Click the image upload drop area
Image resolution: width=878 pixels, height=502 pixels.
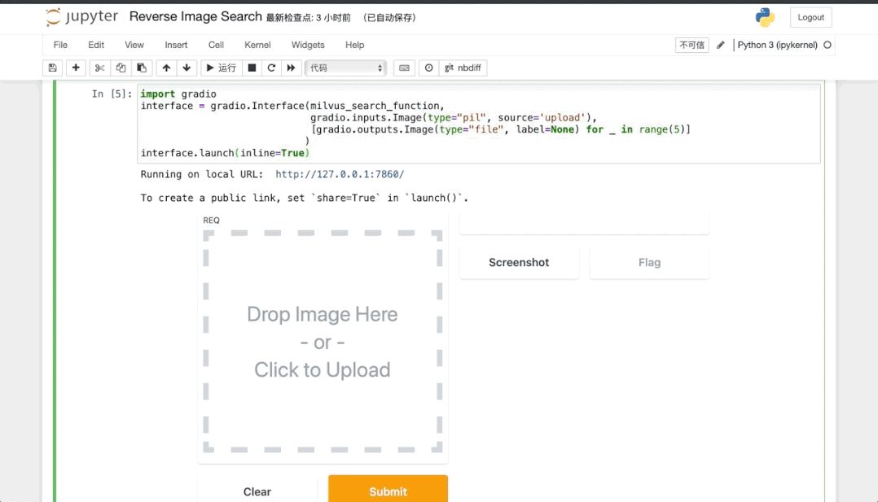[323, 342]
